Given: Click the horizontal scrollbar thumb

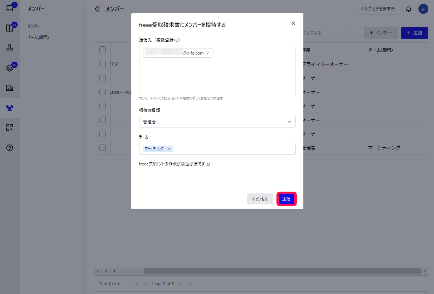Looking at the screenshot, I should pos(282,271).
